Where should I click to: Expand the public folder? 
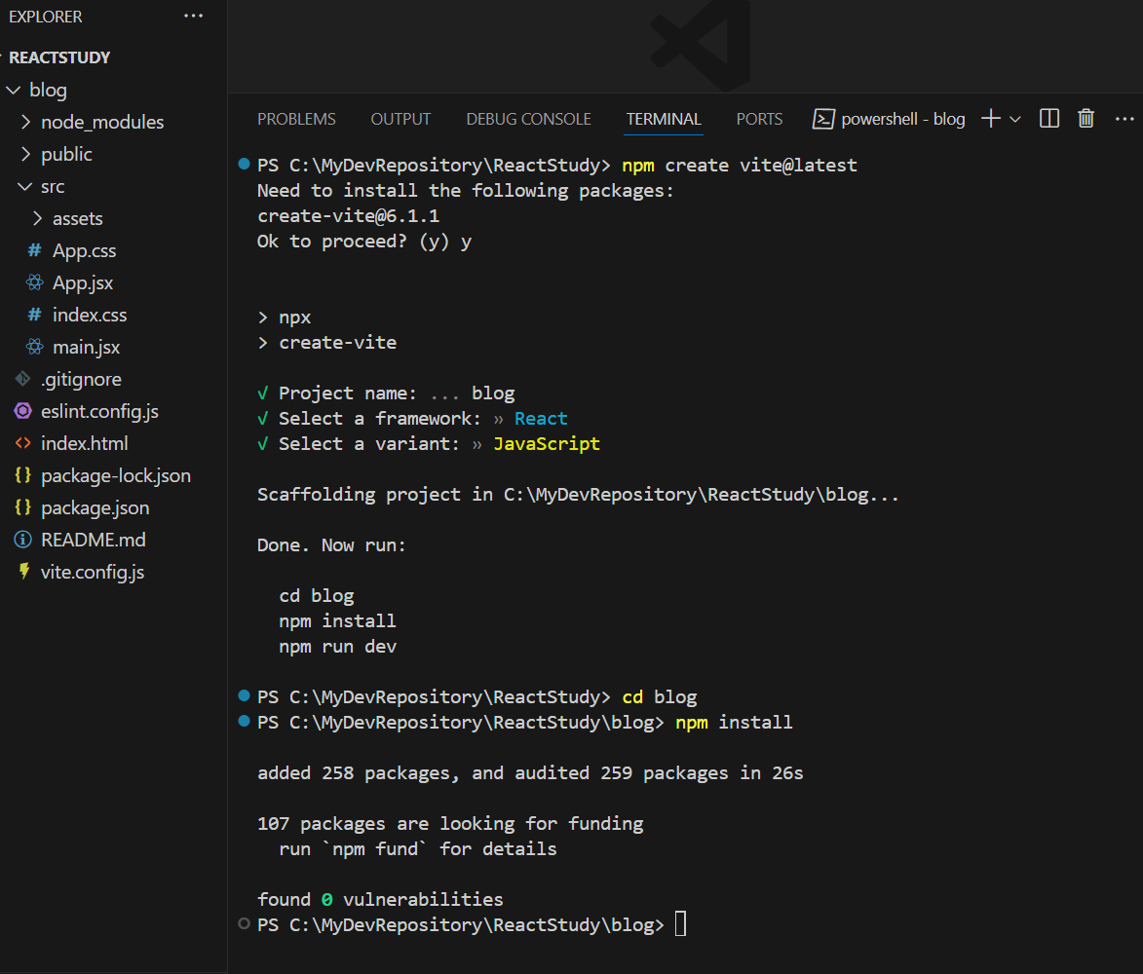pos(25,154)
